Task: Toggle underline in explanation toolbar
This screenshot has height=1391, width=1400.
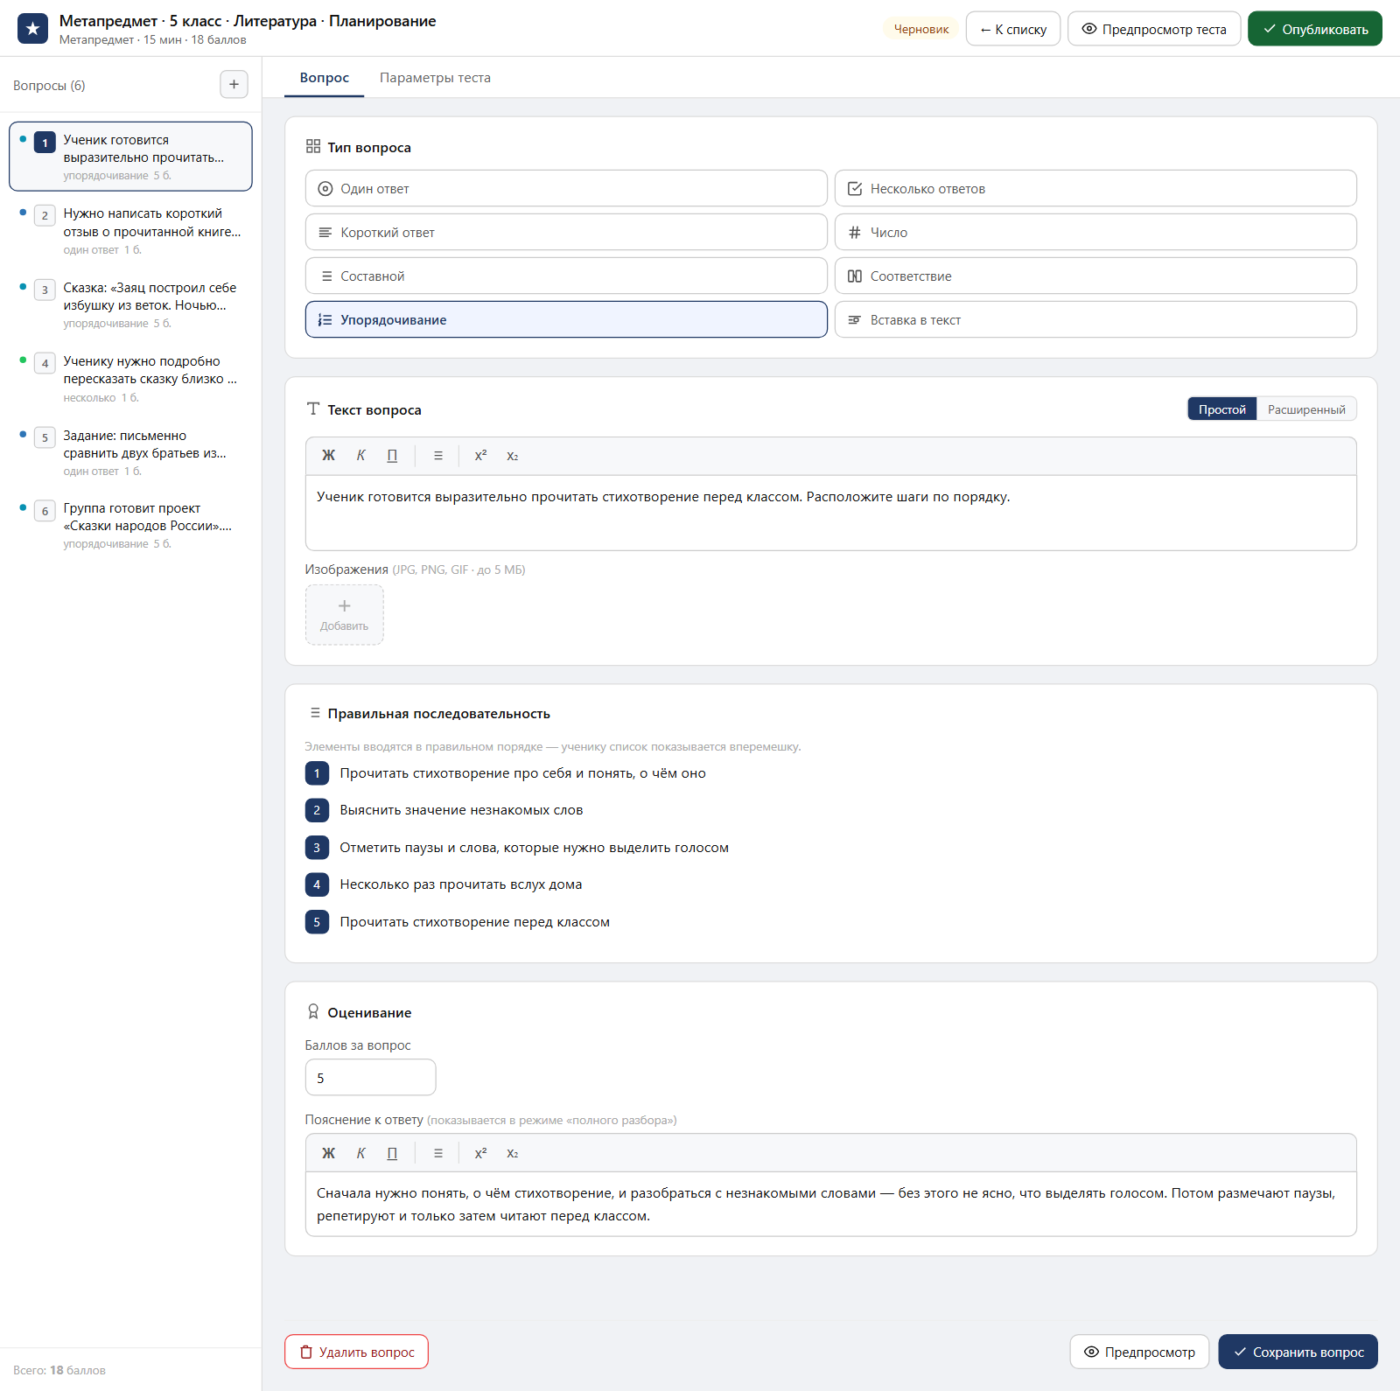Action: pyautogui.click(x=392, y=1153)
